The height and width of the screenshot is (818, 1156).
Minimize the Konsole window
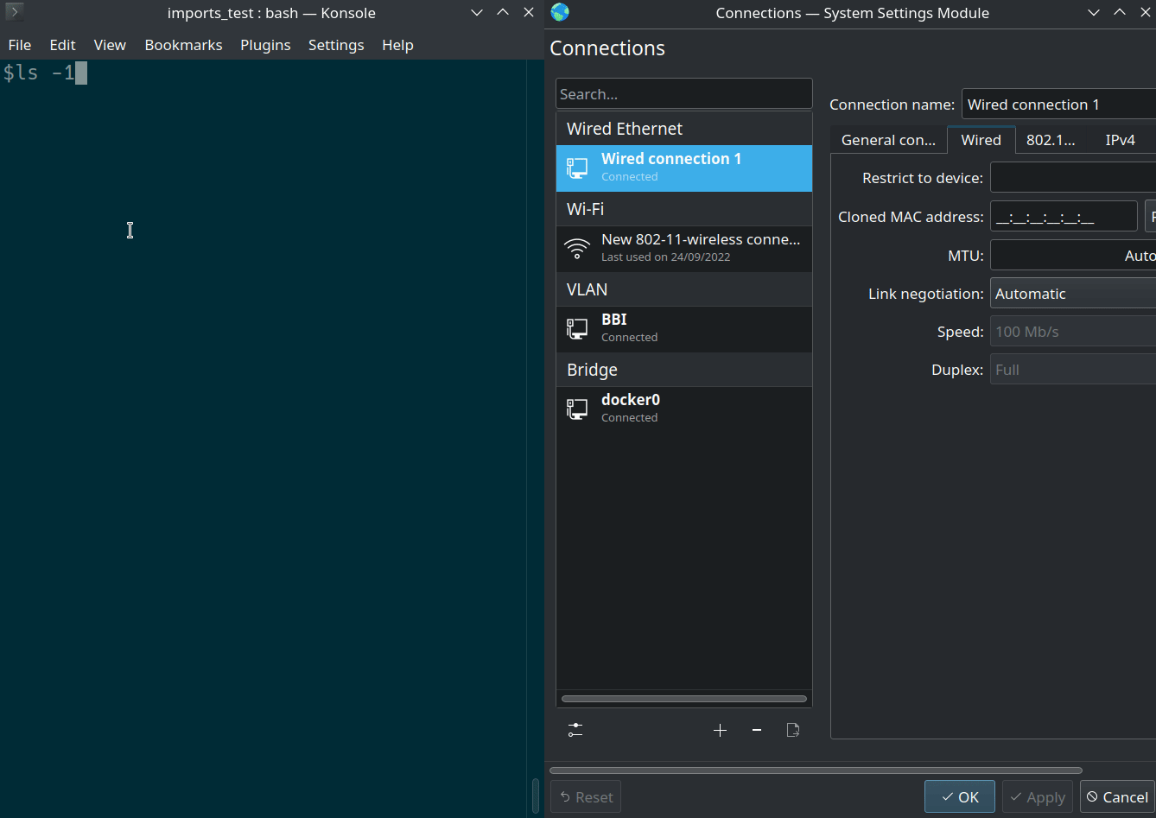477,12
